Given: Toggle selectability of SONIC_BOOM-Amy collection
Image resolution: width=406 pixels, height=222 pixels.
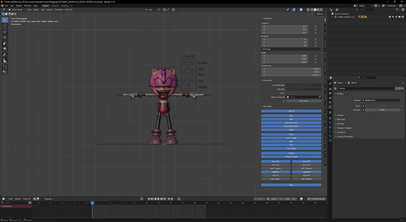Looking at the screenshot, I should [x=393, y=17].
